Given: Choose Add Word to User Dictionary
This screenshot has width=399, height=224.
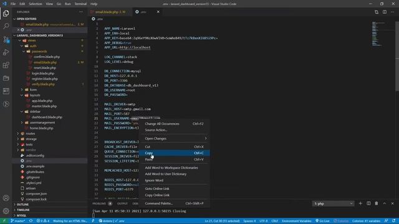Looking at the screenshot, I should [175, 174].
